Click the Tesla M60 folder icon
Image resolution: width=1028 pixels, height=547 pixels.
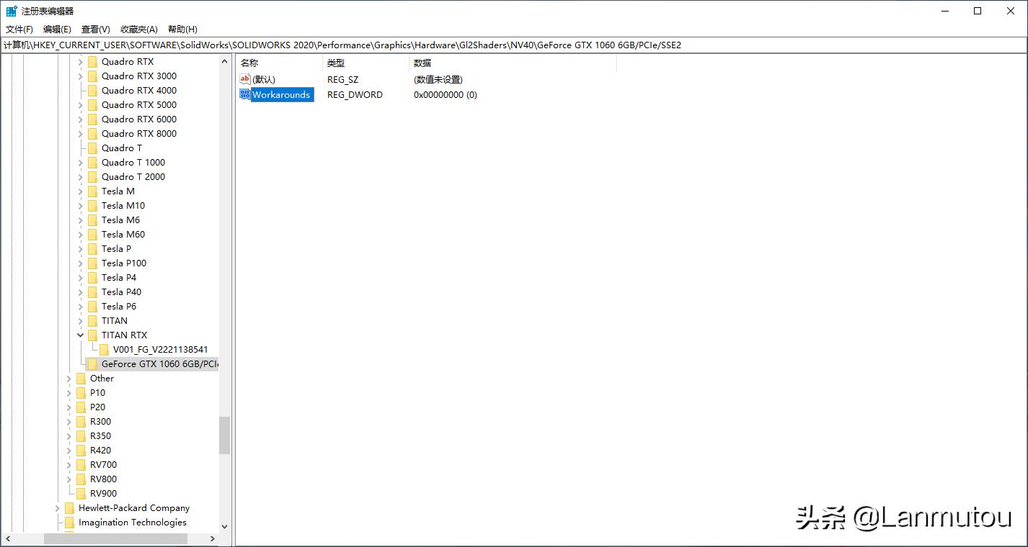click(94, 234)
